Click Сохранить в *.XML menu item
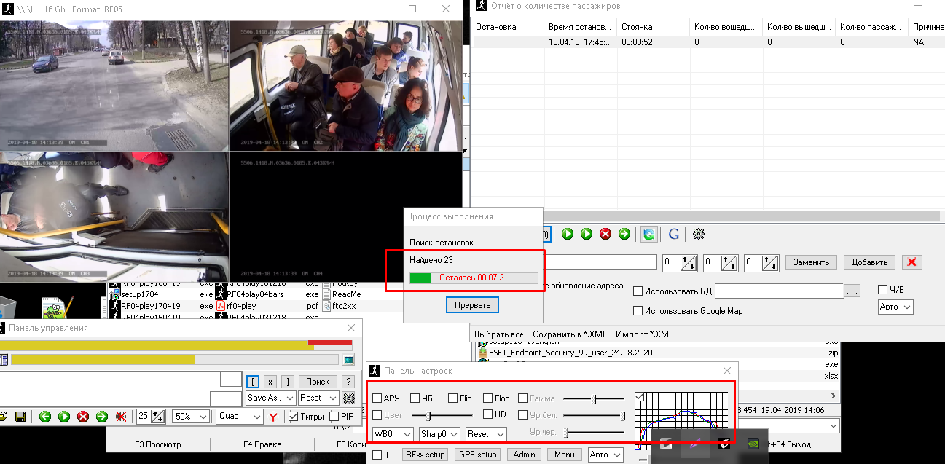Screen dimensions: 945x464 (569, 334)
